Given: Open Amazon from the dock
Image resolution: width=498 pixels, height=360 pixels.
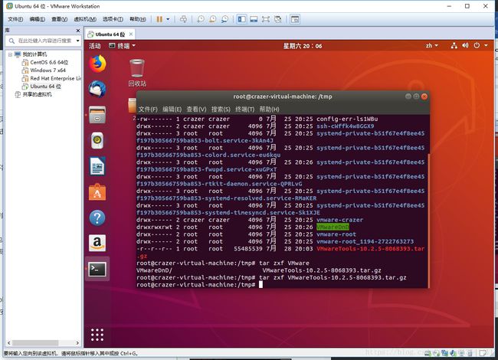Looking at the screenshot, I should 97,243.
